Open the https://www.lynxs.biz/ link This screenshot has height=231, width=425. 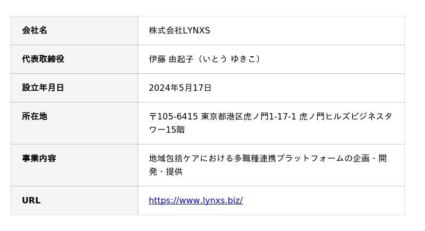click(x=195, y=200)
